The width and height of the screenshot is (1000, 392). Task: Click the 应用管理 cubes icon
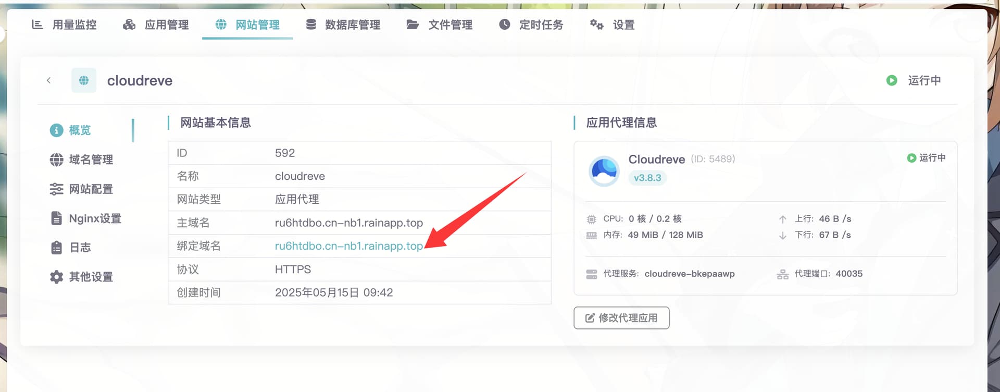pos(129,24)
